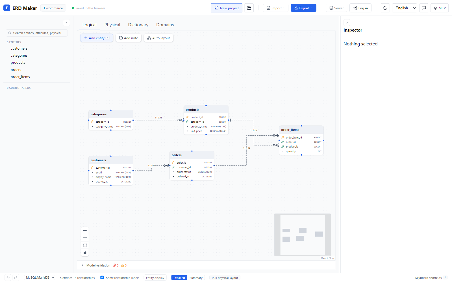The height and width of the screenshot is (282, 452).
Task: Fit view to the diagram
Action: (85, 245)
